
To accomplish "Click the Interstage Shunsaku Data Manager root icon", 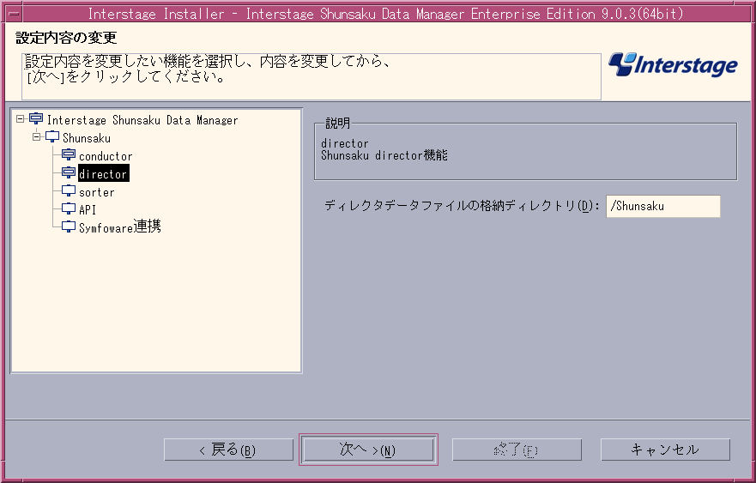I will click(x=36, y=118).
